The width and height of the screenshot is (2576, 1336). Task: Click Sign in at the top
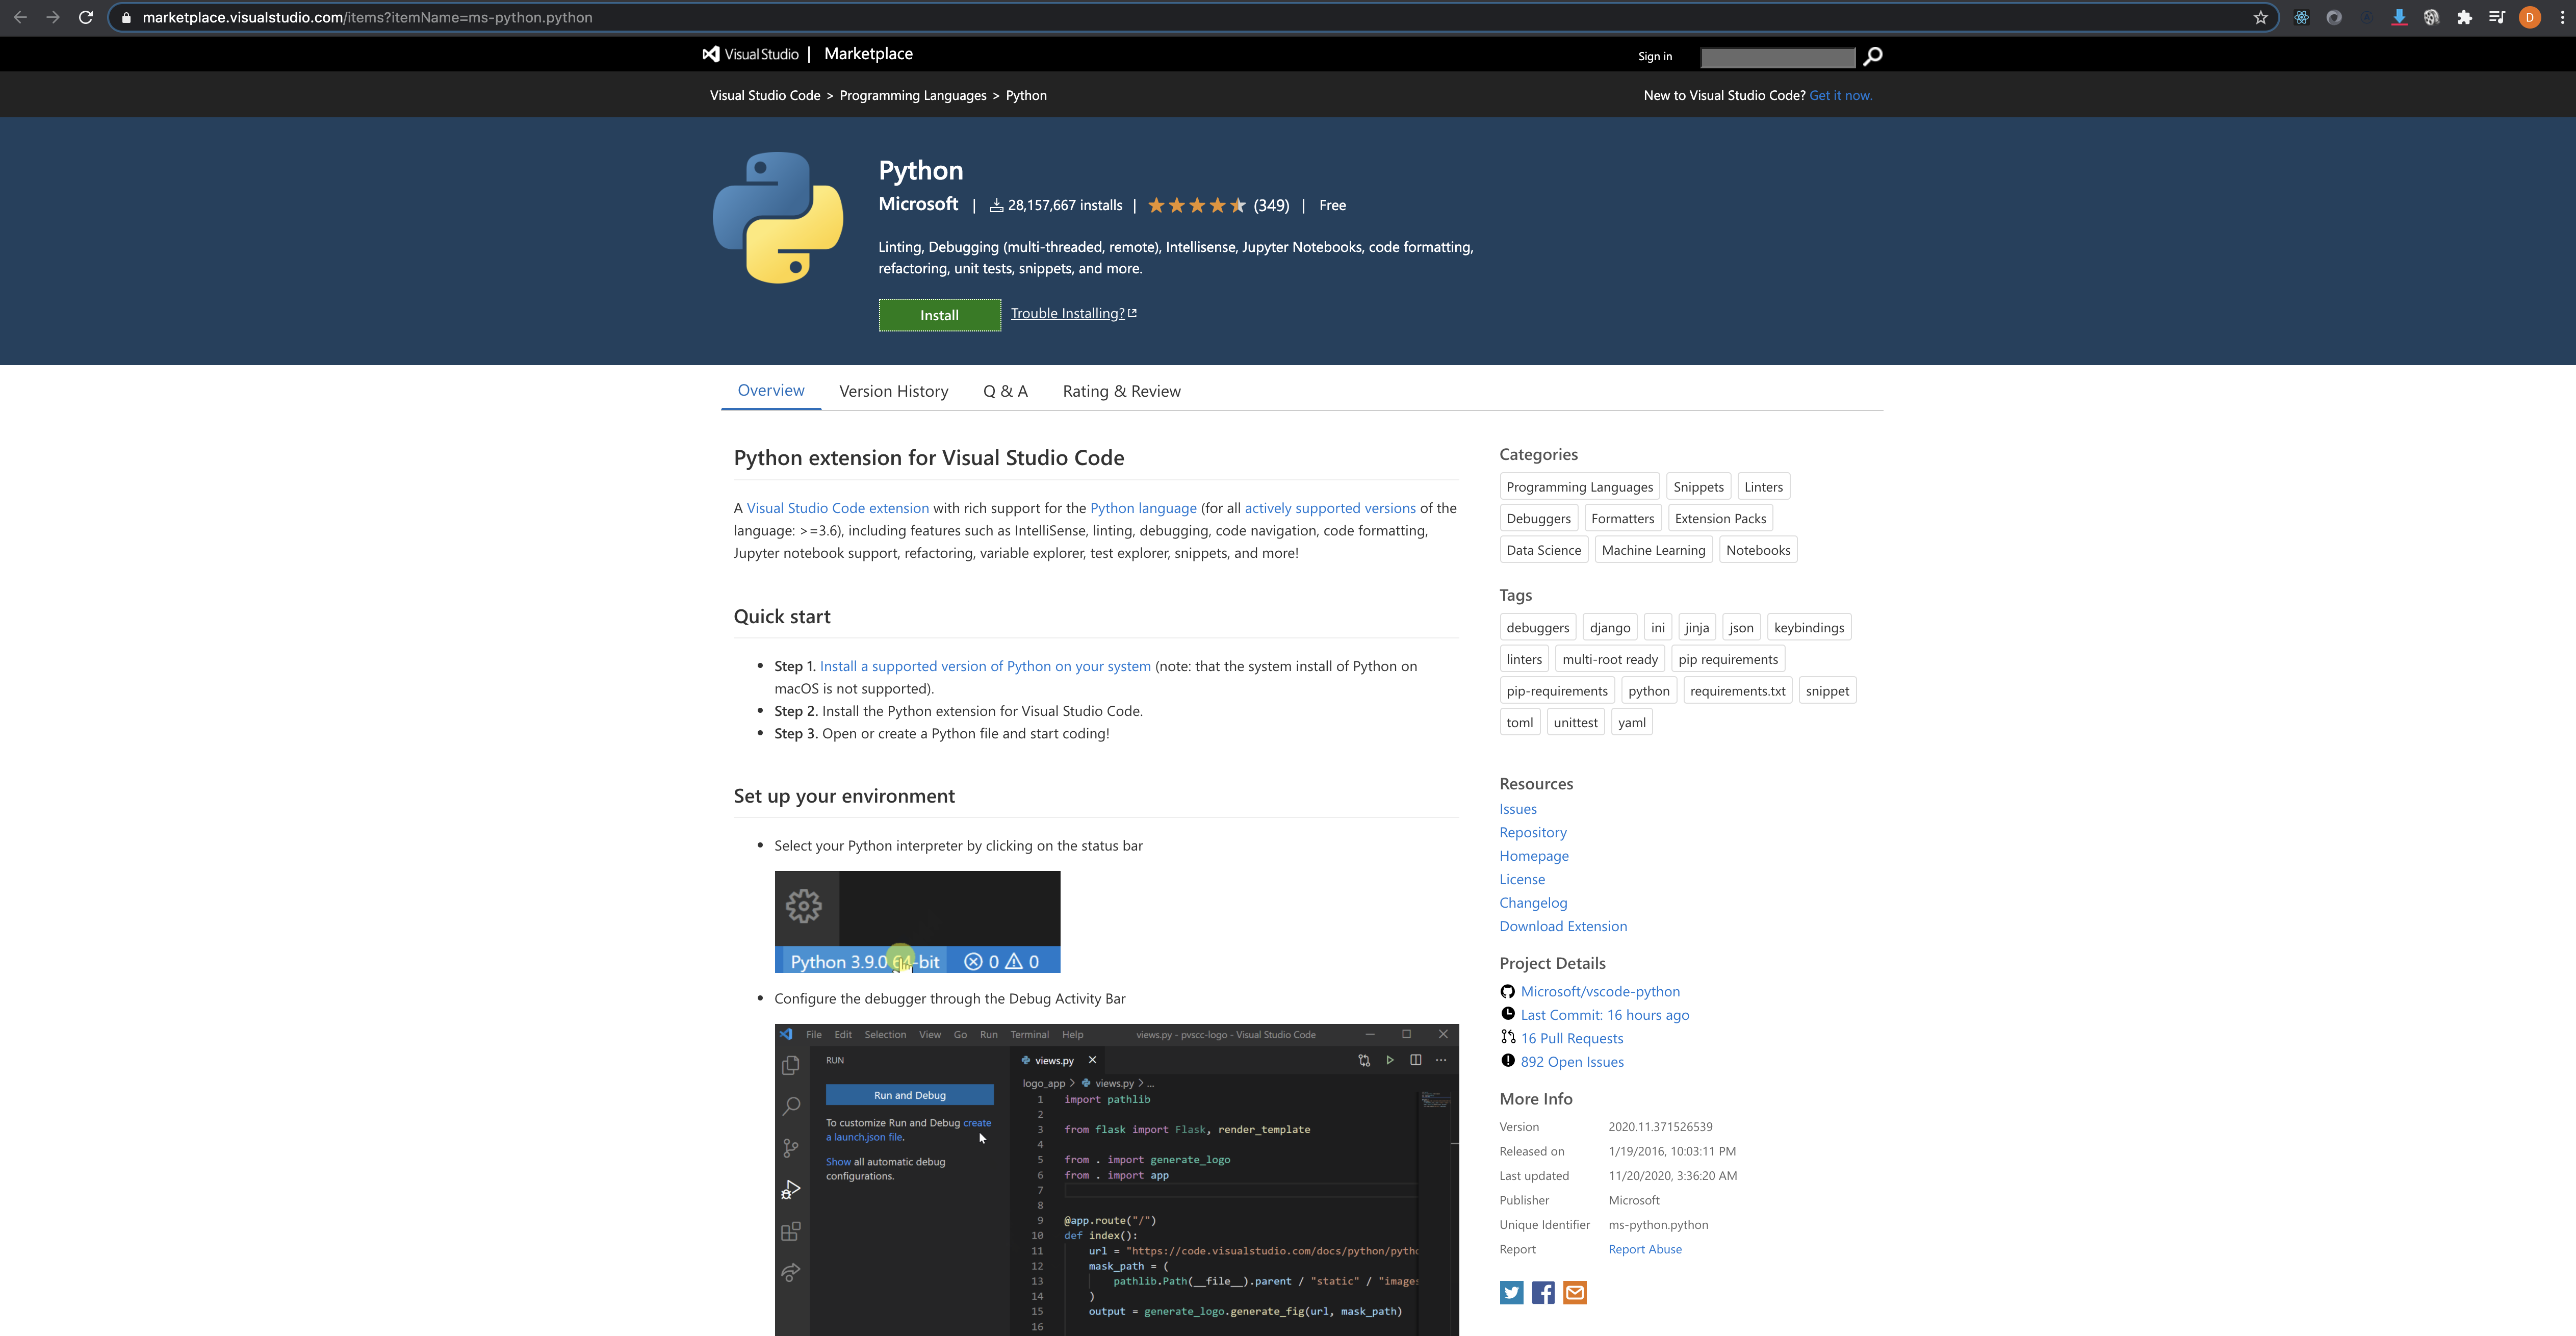coord(1654,56)
